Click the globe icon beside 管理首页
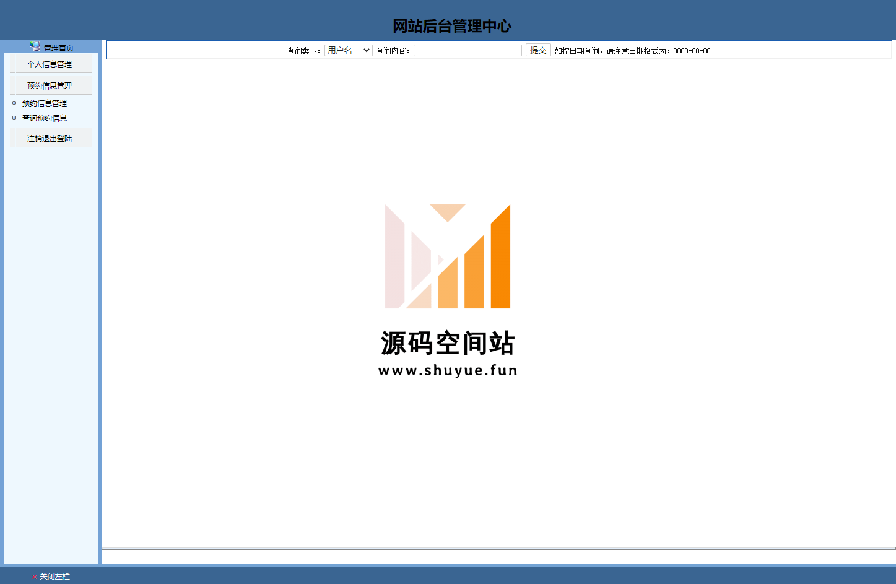This screenshot has height=584, width=896. click(35, 46)
